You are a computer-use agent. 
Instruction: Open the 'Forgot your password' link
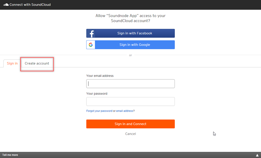(x=99, y=111)
